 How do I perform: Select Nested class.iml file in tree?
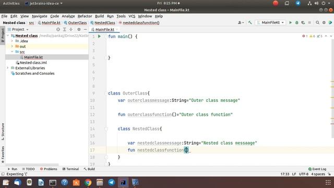pos(33,63)
